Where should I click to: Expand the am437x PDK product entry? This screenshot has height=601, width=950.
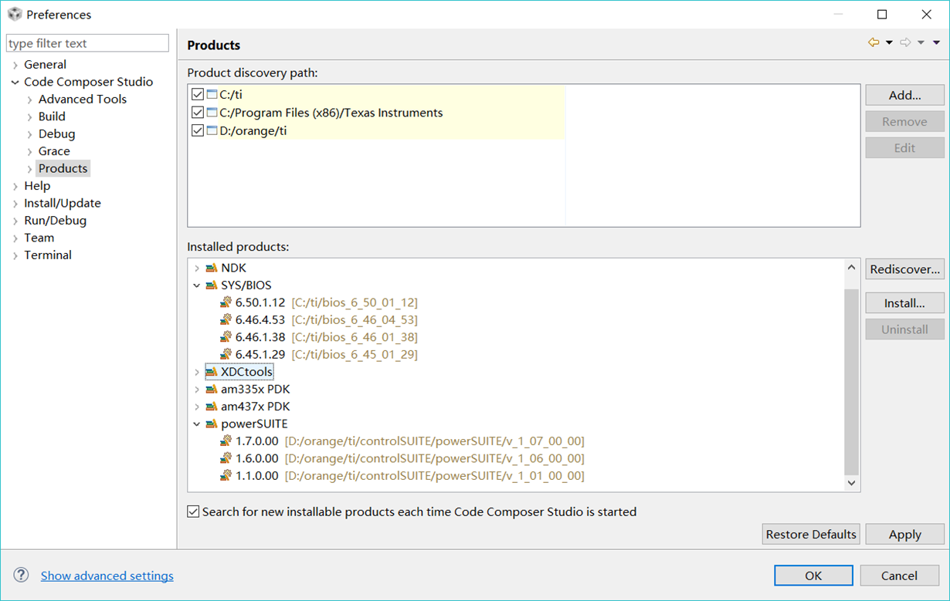pos(197,407)
